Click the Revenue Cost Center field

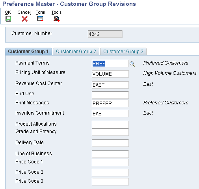(x=110, y=85)
